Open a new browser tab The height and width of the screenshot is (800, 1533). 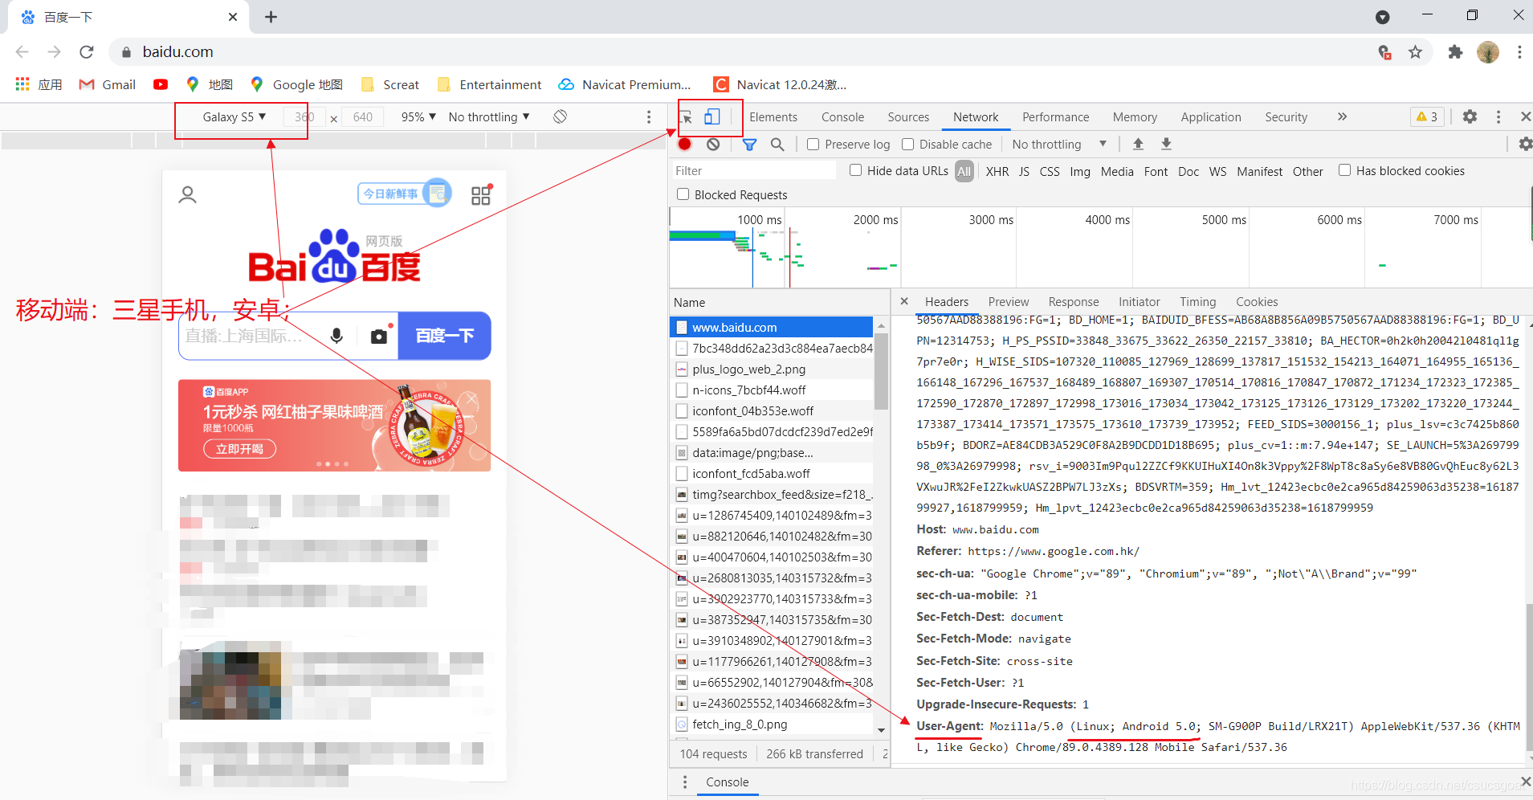[x=271, y=17]
